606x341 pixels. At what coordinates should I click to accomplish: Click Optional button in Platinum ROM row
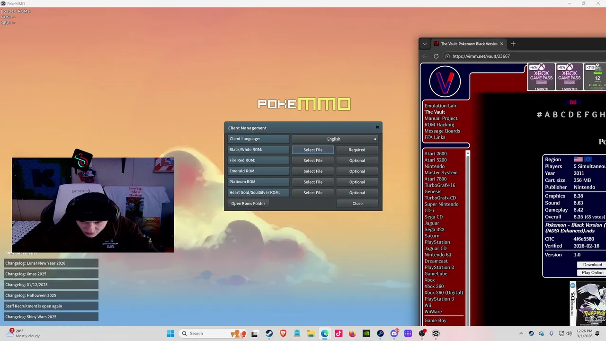tap(357, 182)
